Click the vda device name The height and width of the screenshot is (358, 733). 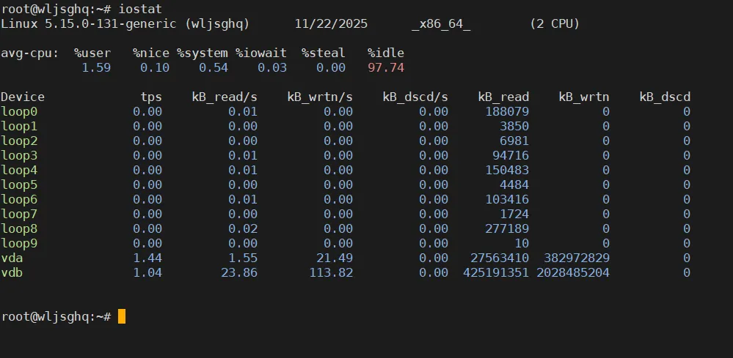click(x=12, y=258)
